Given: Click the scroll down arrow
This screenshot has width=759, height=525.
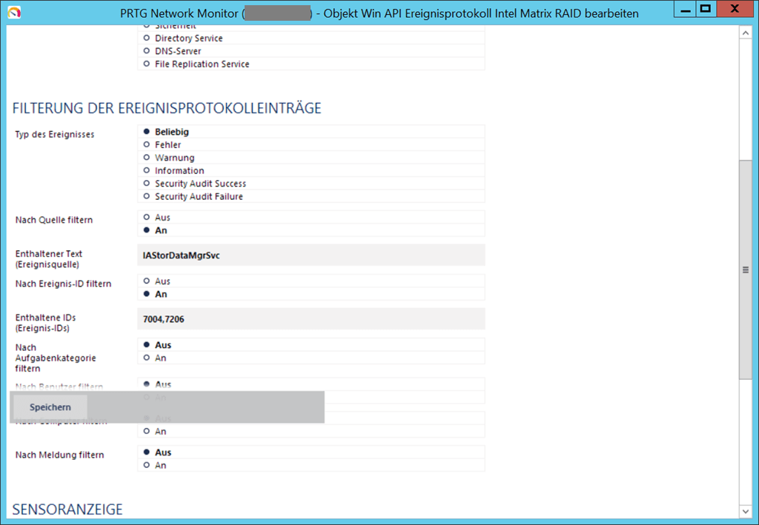Looking at the screenshot, I should 746,511.
